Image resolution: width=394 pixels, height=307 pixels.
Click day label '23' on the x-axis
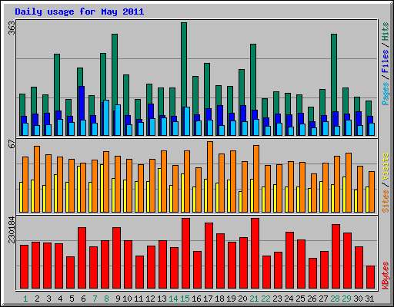277,299
